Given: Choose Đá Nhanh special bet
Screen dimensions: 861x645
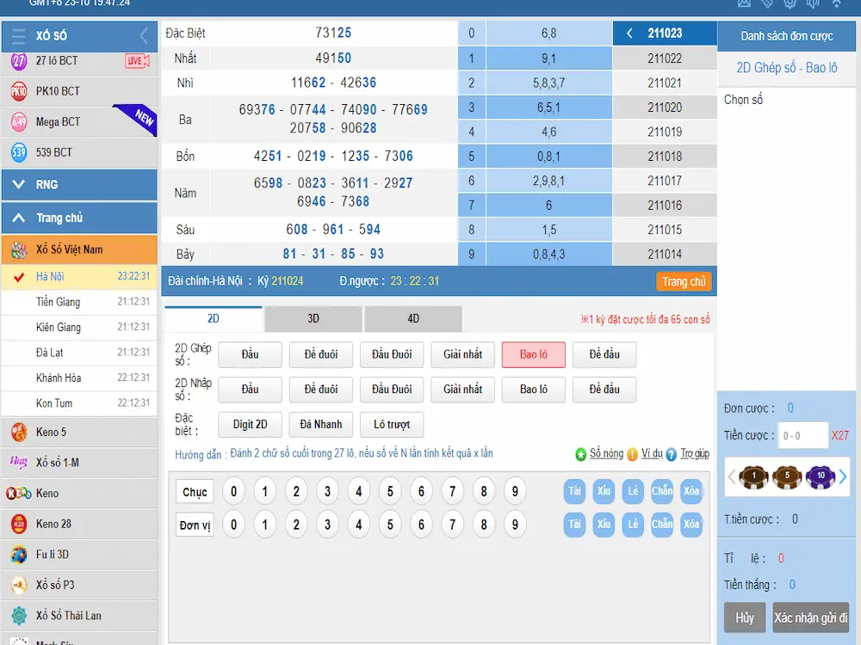Looking at the screenshot, I should 320,425.
